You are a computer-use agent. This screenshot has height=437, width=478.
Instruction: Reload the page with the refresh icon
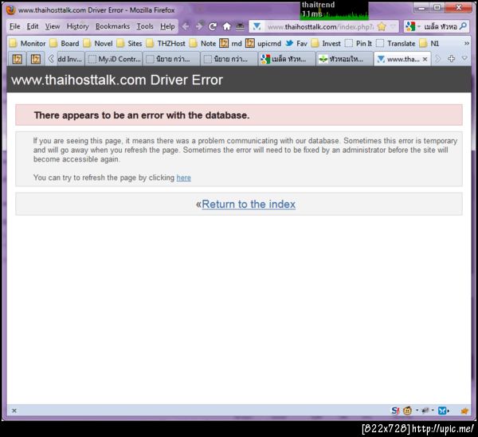[213, 26]
